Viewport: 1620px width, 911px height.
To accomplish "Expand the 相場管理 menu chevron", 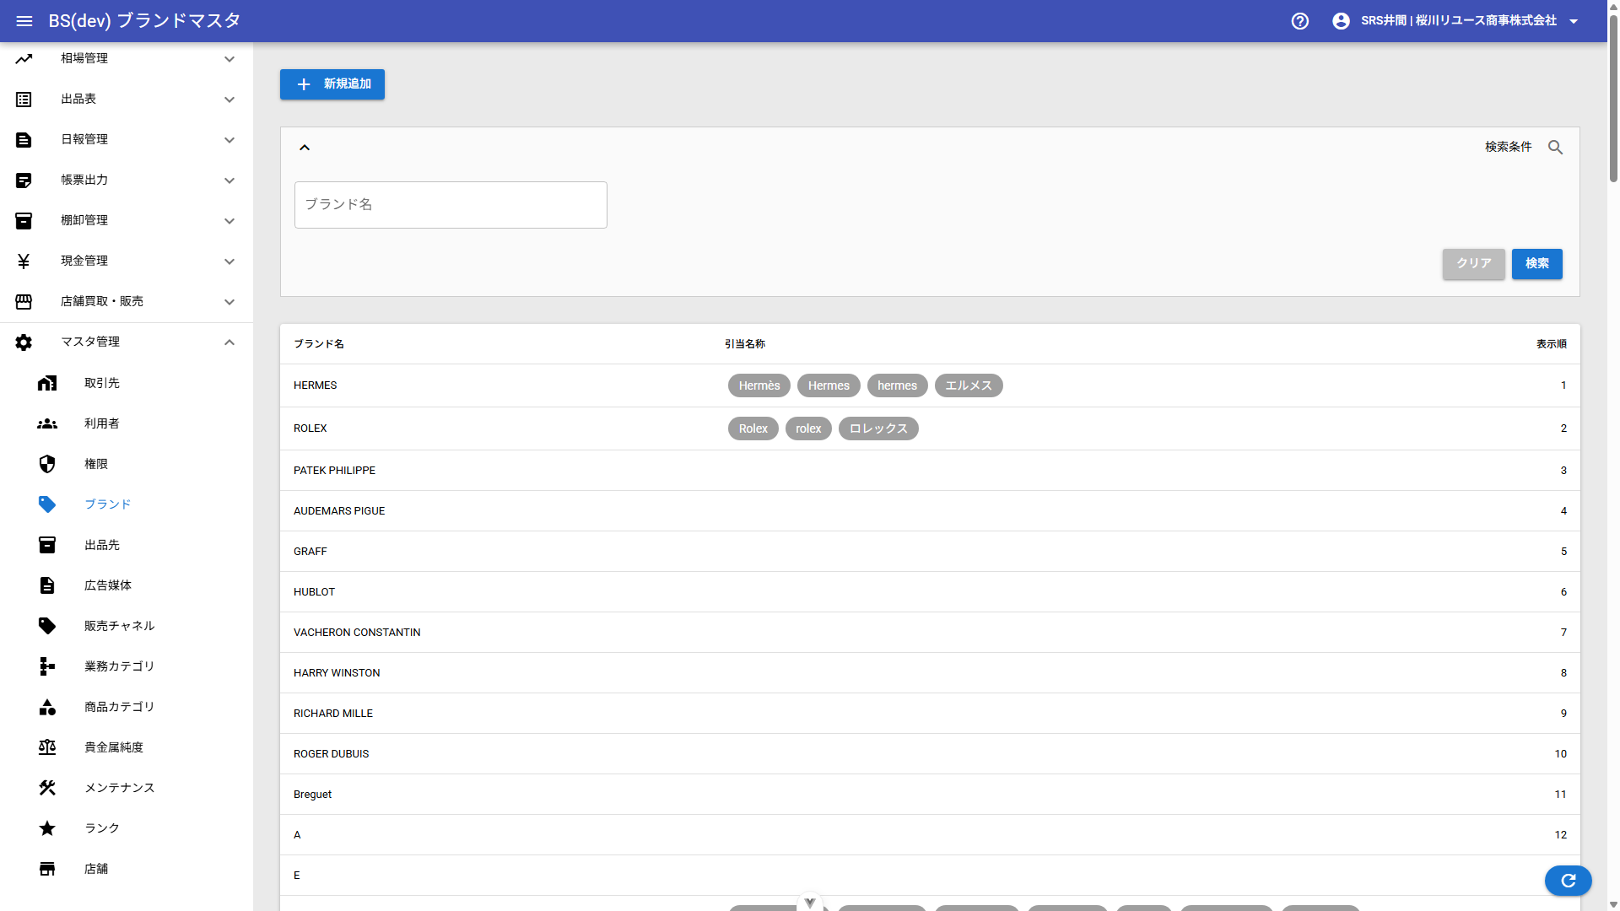I will coord(229,59).
